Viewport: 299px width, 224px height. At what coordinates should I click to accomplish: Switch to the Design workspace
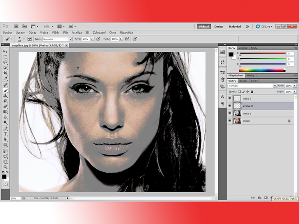tap(219, 26)
